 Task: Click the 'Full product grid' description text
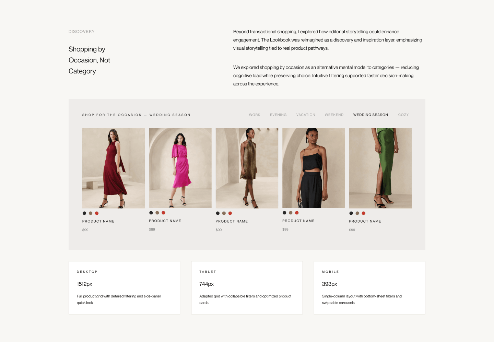(119, 299)
